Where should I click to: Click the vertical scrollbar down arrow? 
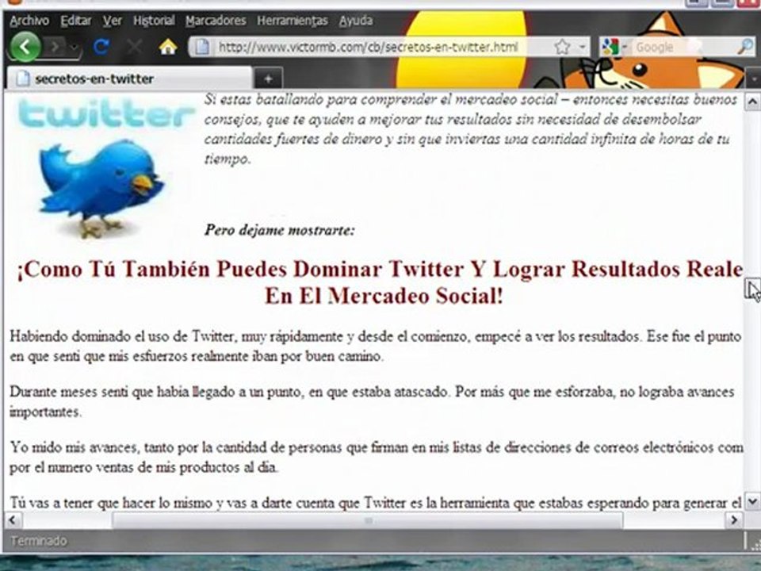(x=752, y=501)
